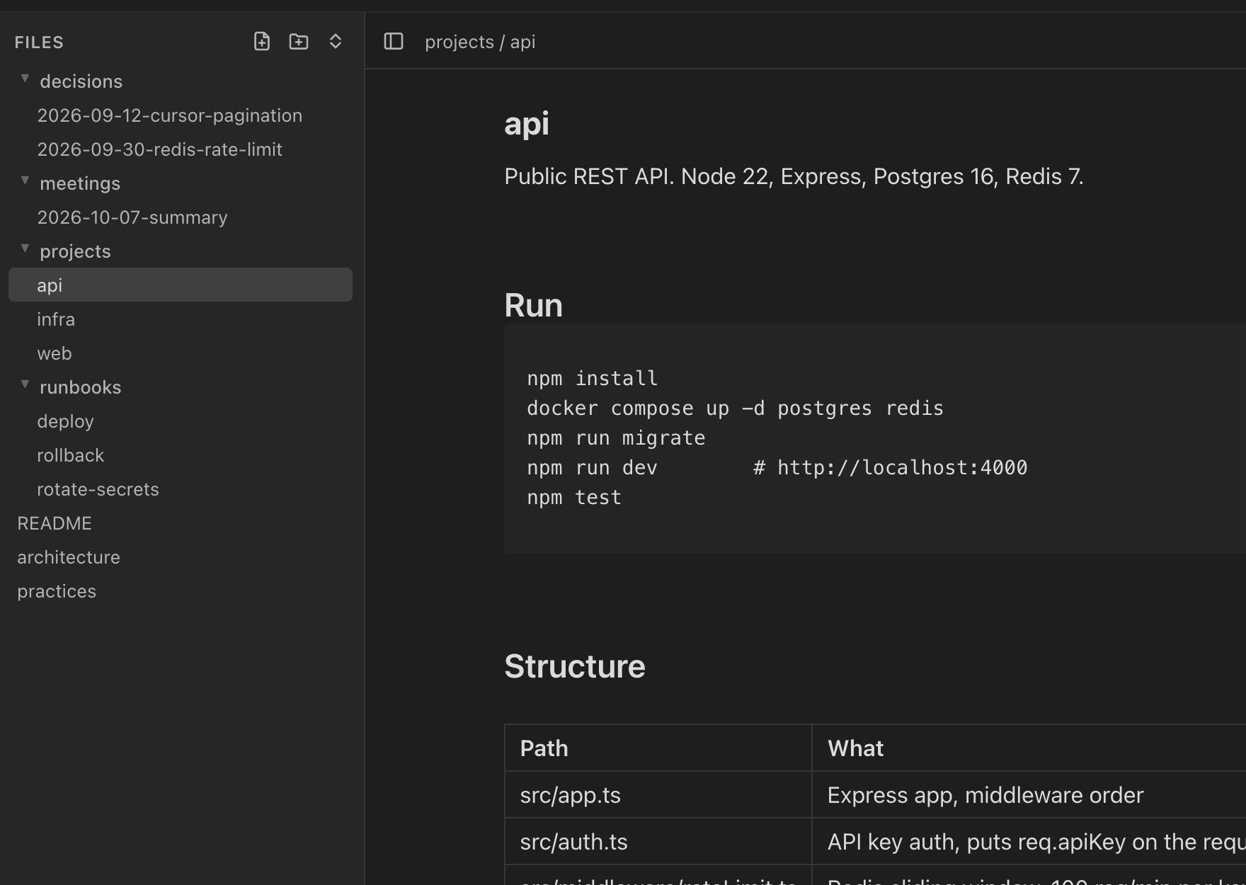Click the decisions folder label
The image size is (1246, 885).
tap(81, 81)
